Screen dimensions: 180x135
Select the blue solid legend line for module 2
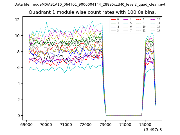coord(113,27)
